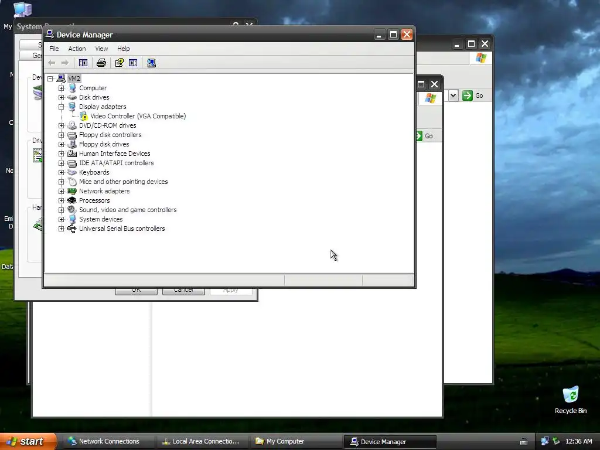Click the Sound, video and game controllers icon
Screen dimensions: 600x450
click(72, 210)
